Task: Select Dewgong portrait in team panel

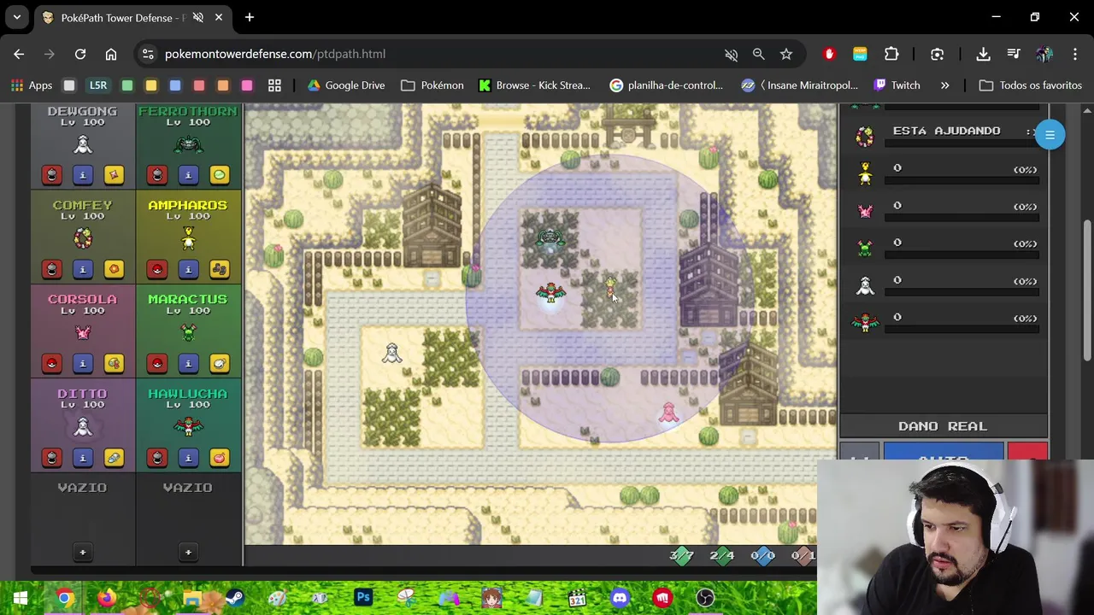Action: coord(83,144)
